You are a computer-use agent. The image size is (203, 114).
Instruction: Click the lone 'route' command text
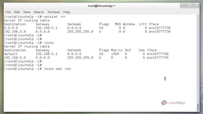pyautogui.click(x=49, y=43)
